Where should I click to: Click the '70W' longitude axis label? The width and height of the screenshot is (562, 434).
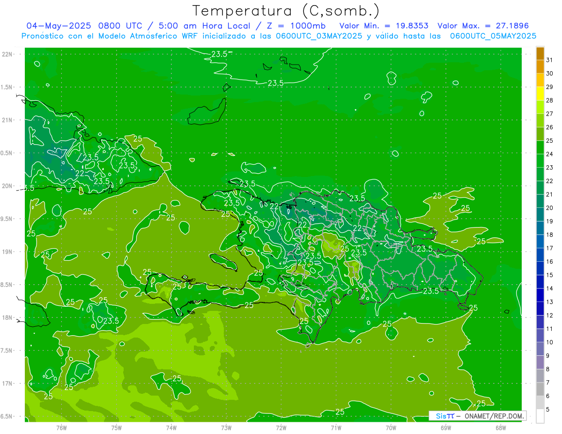click(x=391, y=428)
